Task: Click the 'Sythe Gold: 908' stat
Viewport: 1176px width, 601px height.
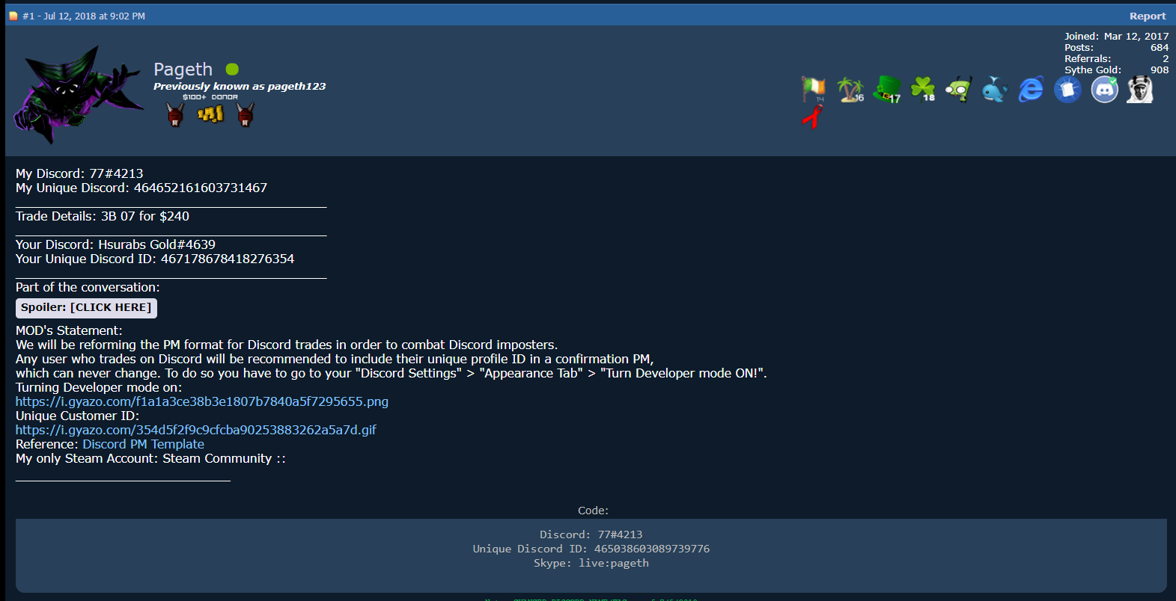Action: click(x=1116, y=70)
